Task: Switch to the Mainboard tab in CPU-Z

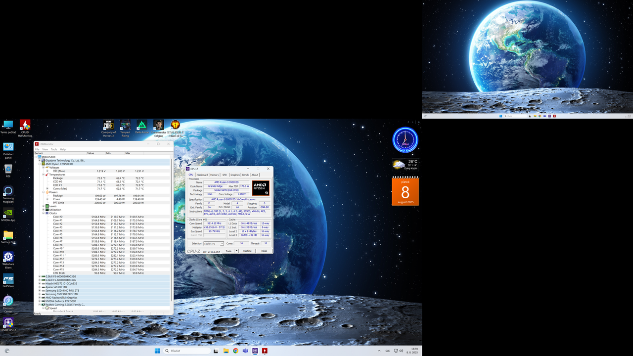Action: [202, 175]
